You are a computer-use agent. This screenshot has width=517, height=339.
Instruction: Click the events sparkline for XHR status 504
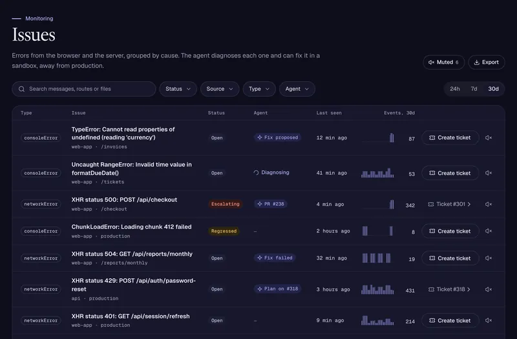(x=377, y=258)
